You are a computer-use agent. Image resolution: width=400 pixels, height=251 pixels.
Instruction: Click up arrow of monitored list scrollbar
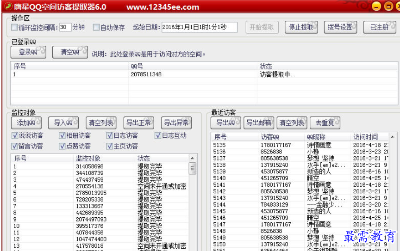pos(192,159)
